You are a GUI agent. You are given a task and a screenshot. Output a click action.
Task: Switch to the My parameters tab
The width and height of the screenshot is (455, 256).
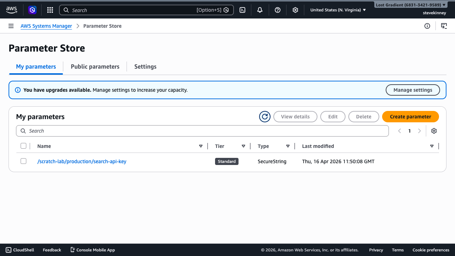pos(36,66)
